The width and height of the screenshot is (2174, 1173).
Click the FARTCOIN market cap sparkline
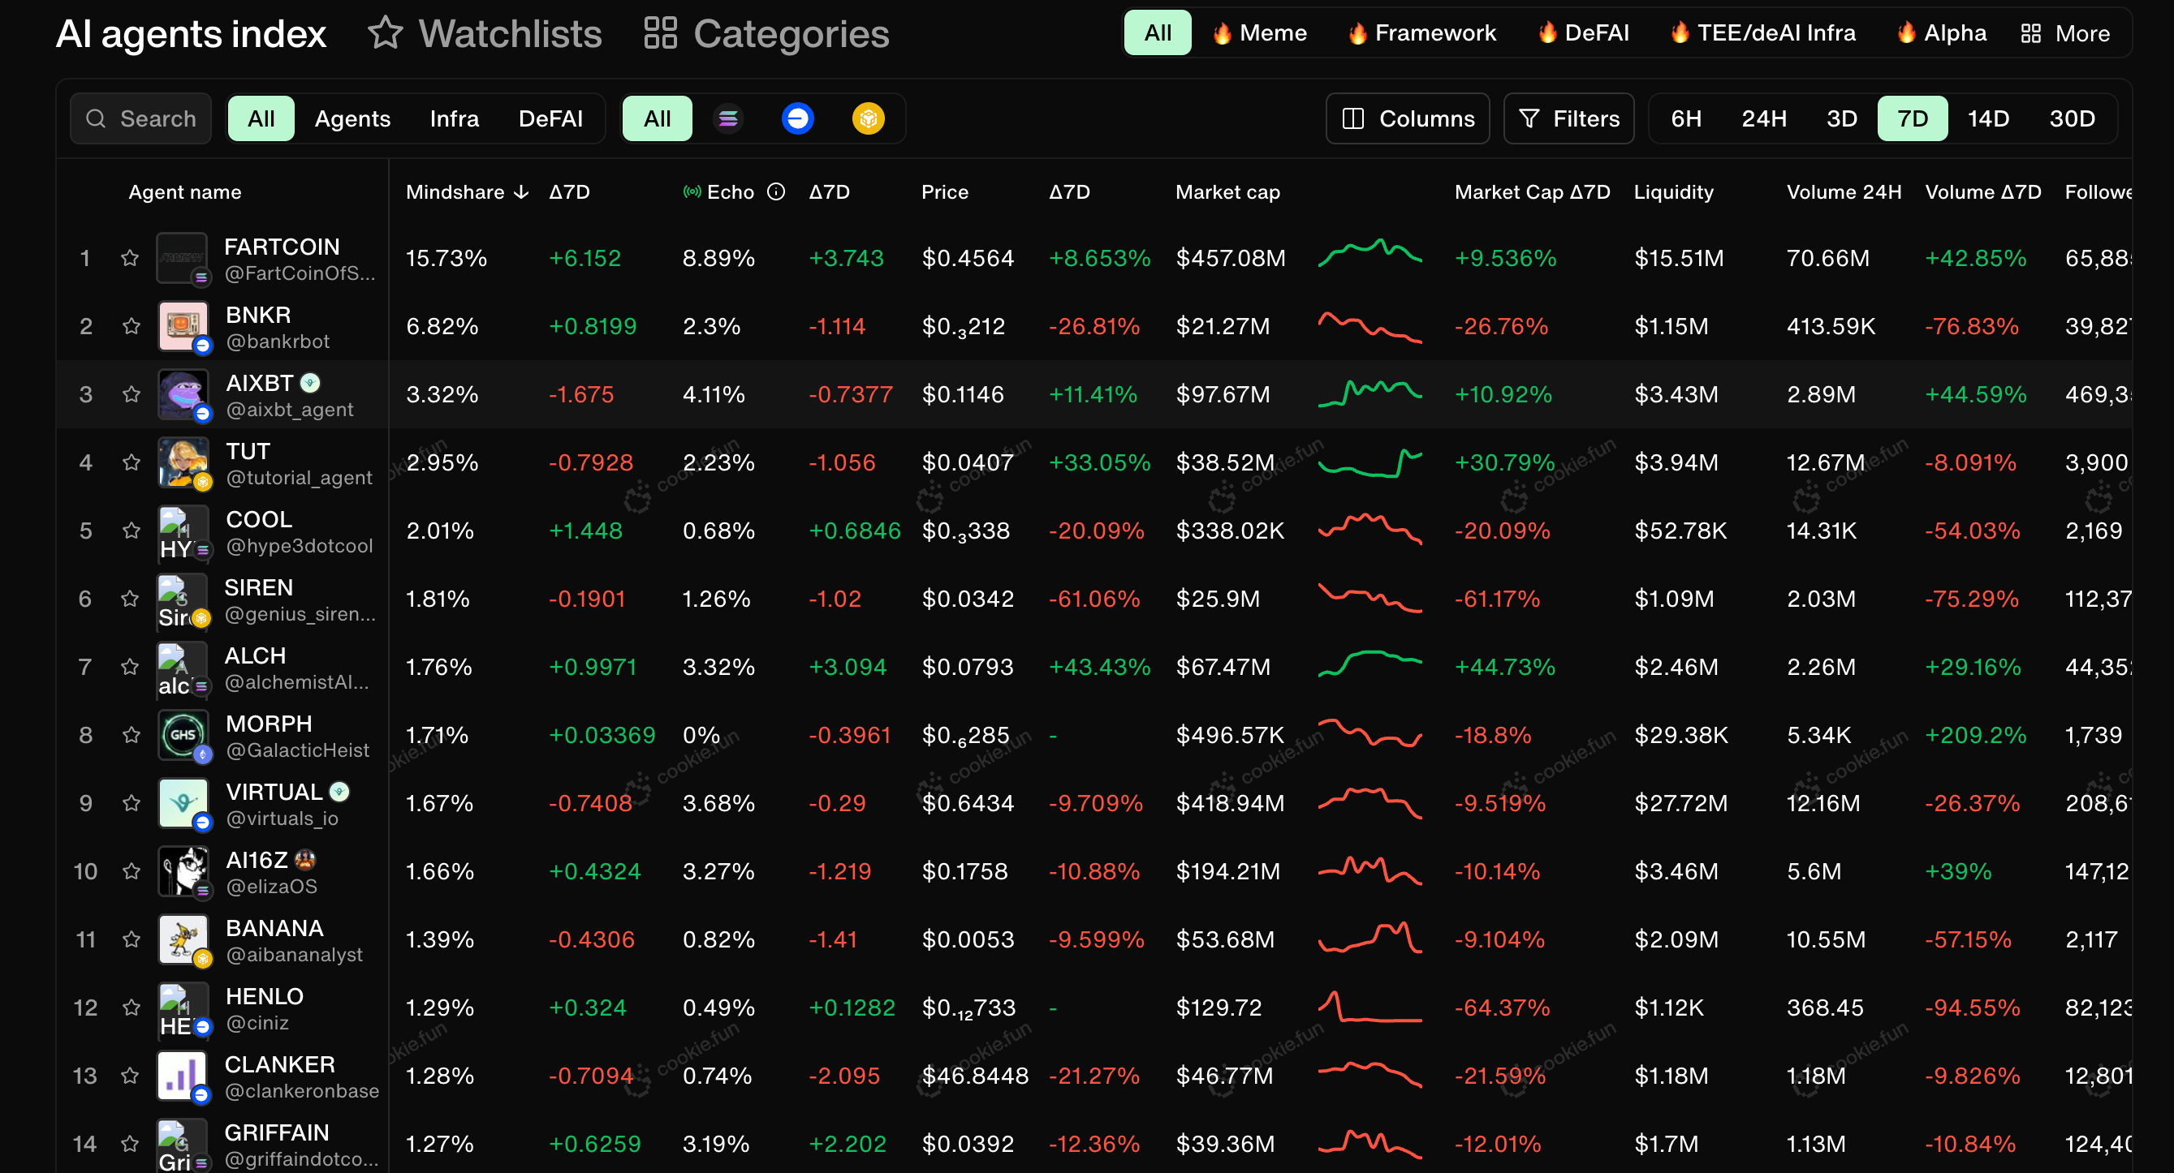pos(1369,253)
